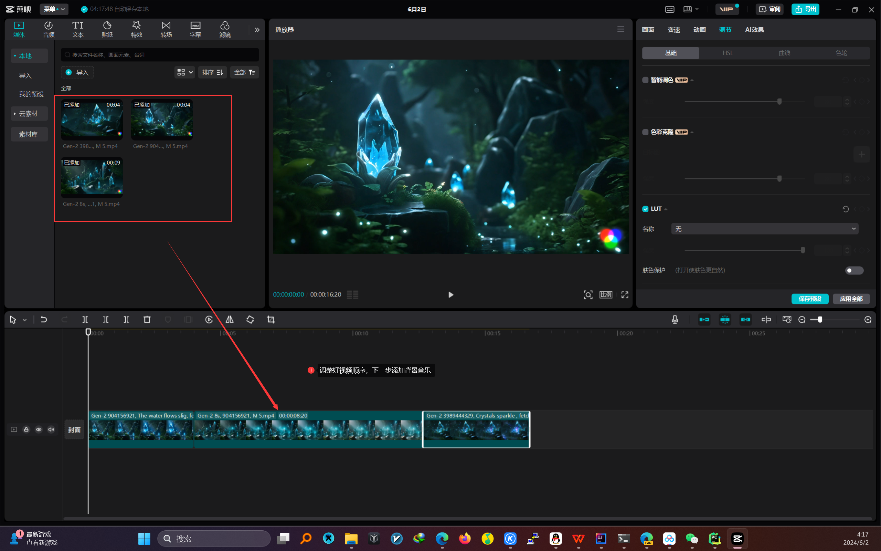This screenshot has height=551, width=881.
Task: Toggle auto snapping in timeline toolbar
Action: tap(725, 320)
